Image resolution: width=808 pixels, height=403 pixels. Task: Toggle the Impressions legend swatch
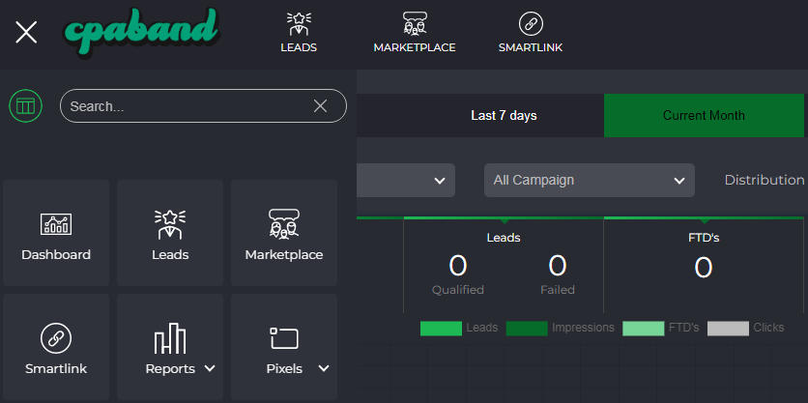(527, 329)
